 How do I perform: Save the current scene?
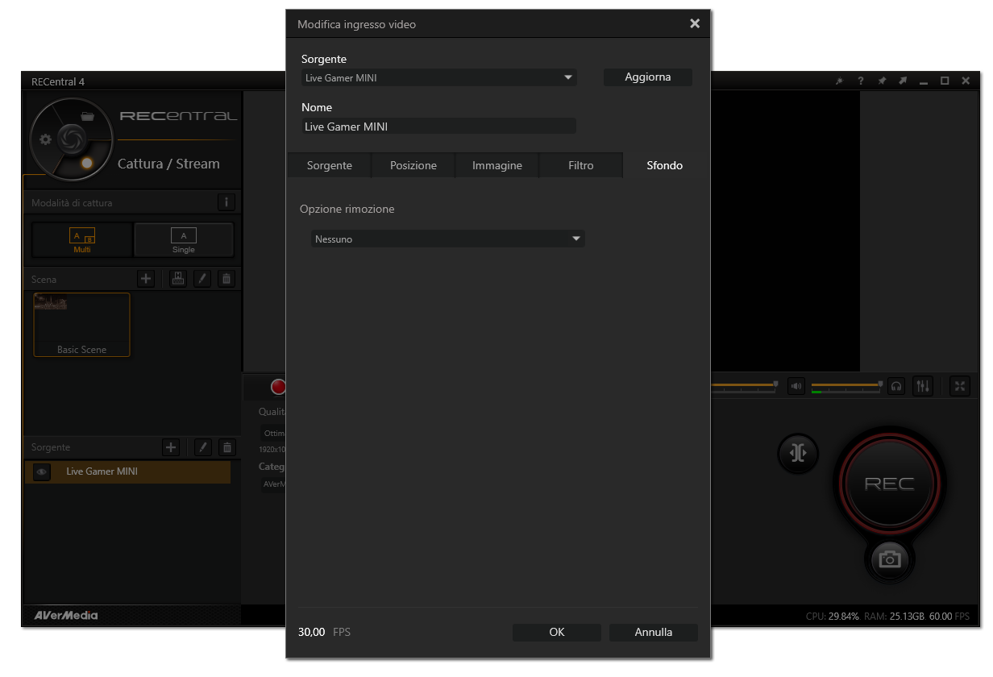pyautogui.click(x=178, y=279)
